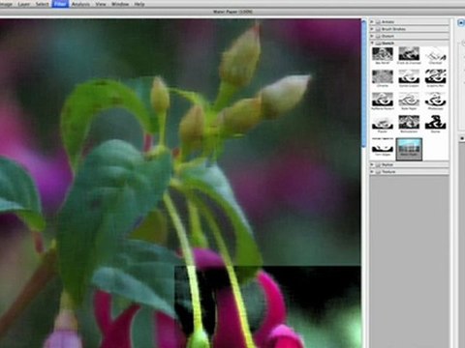
Task: Open the highlighted Filter menu
Action: pos(60,4)
